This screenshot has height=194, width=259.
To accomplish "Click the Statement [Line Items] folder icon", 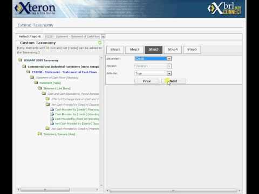I will click(x=40, y=88).
